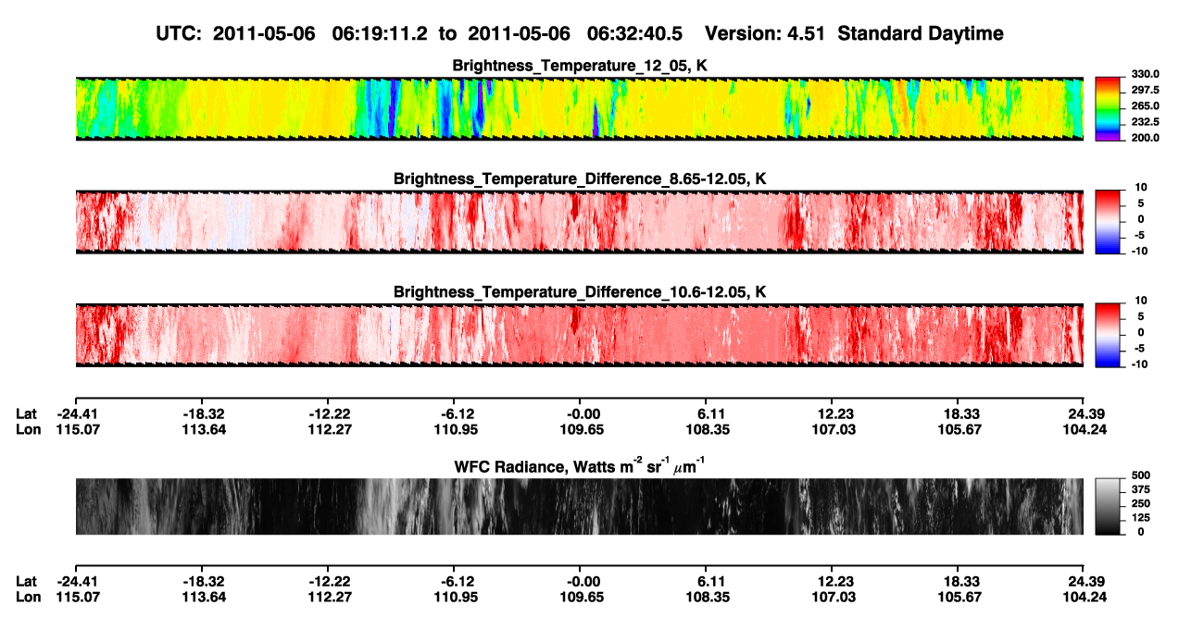Click latitude -18.32 under the 10.6-12.05 panel
The width and height of the screenshot is (1204, 617).
pos(202,413)
